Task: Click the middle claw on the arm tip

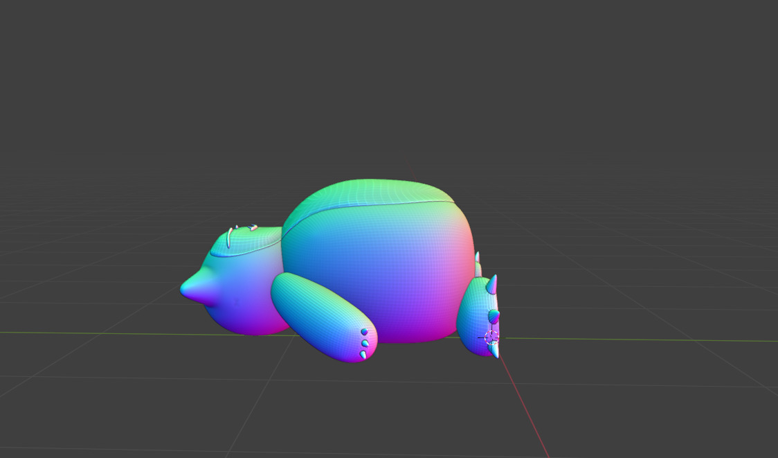Action: [365, 343]
